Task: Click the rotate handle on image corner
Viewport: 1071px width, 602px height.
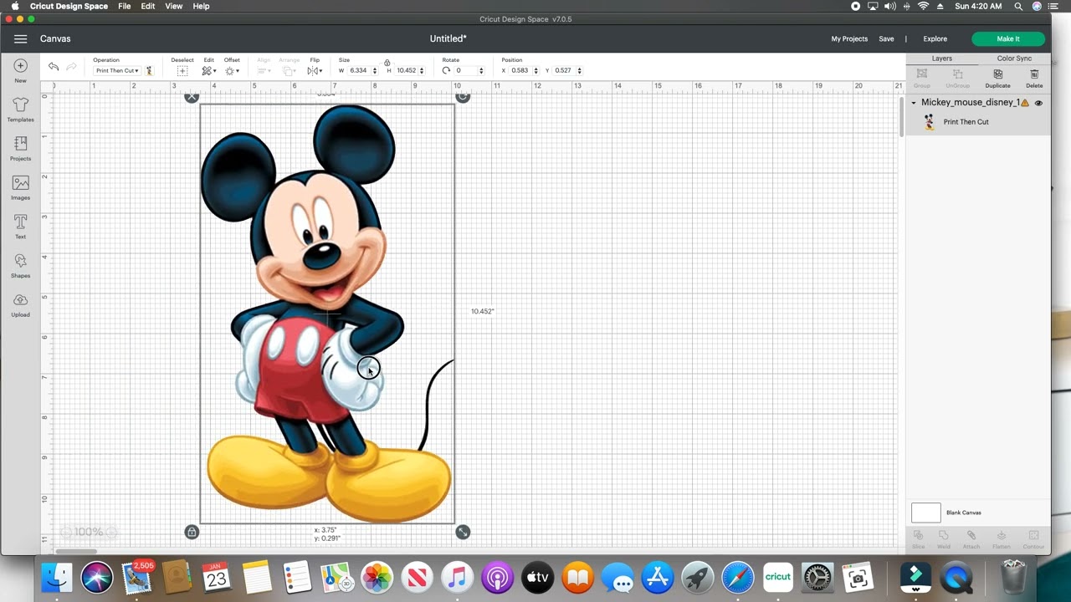Action: coord(463,97)
